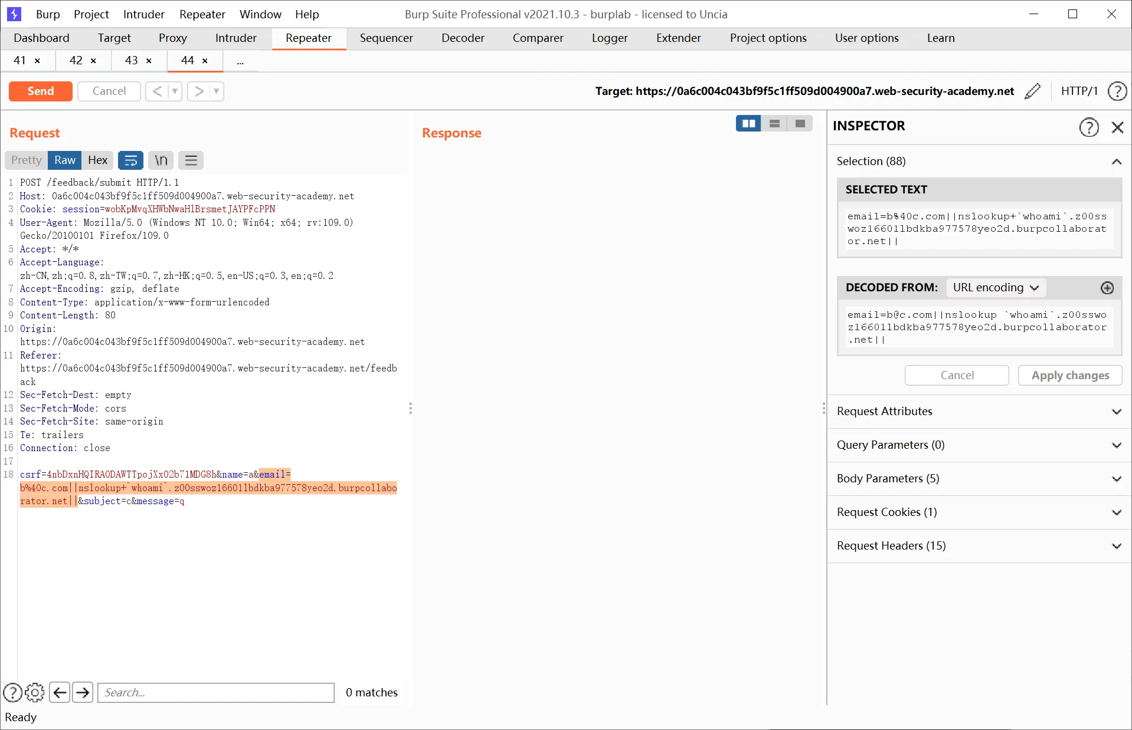Viewport: 1132px width, 730px height.
Task: Go to previous search match arrow
Action: (x=60, y=692)
